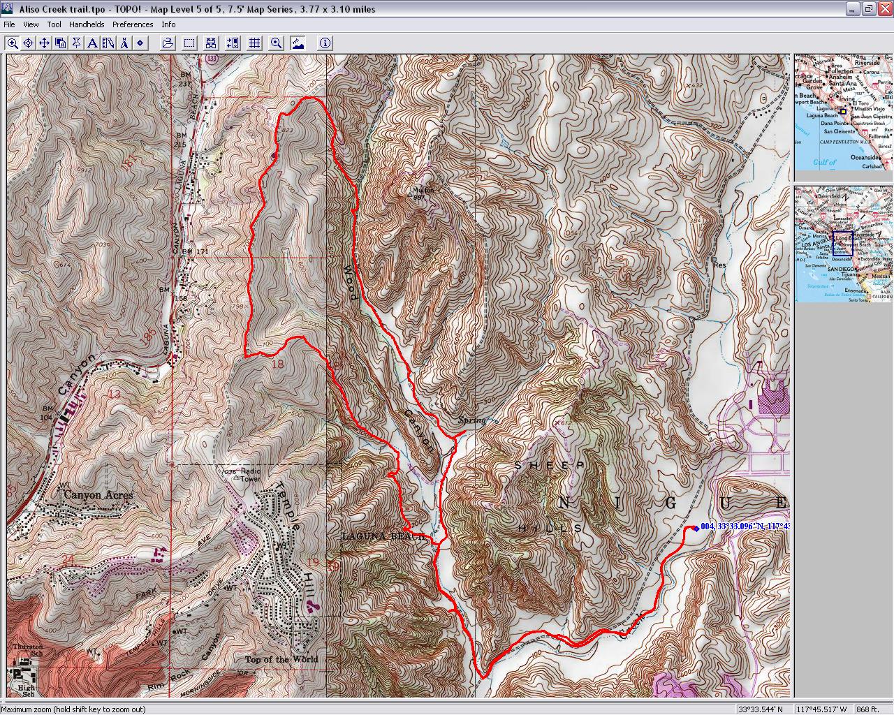Select the pushpin Waypoint tool
The height and width of the screenshot is (715, 894).
click(77, 43)
